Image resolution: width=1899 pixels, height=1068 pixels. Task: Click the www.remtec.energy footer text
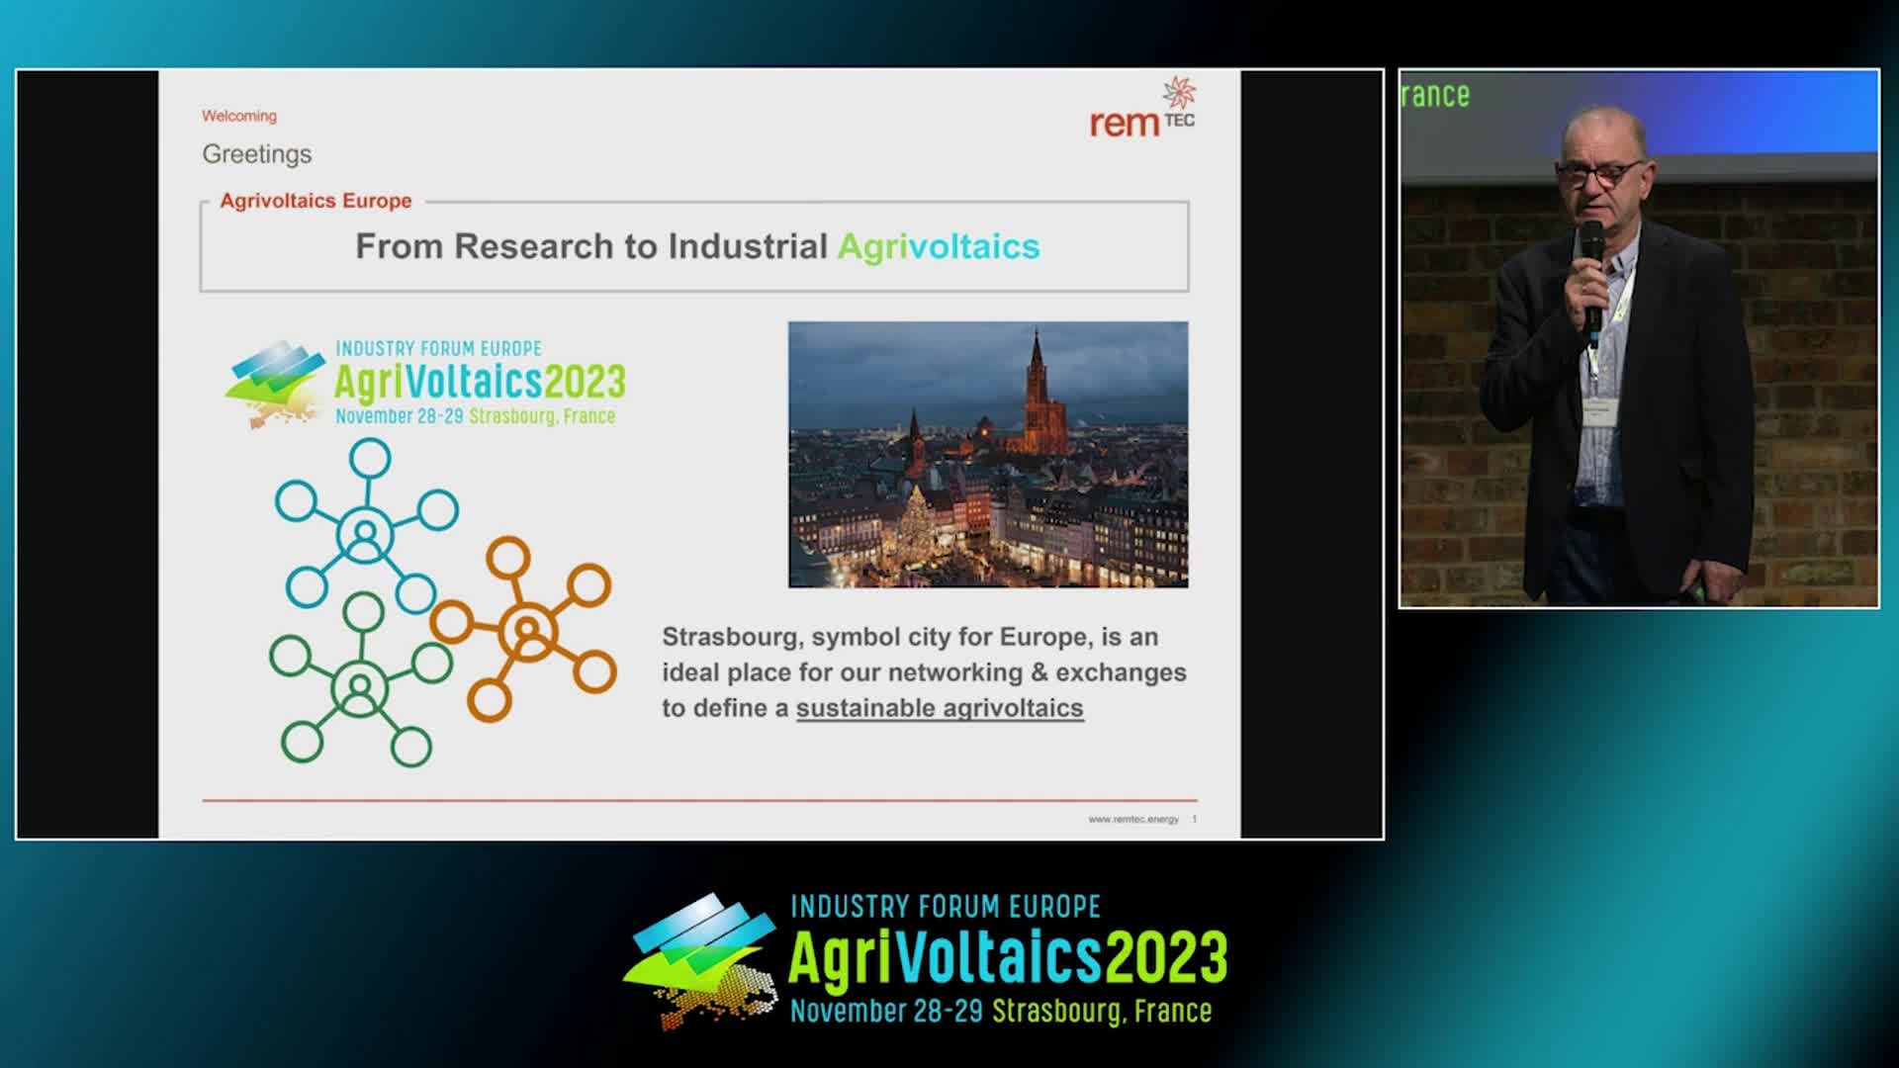pyautogui.click(x=1133, y=819)
